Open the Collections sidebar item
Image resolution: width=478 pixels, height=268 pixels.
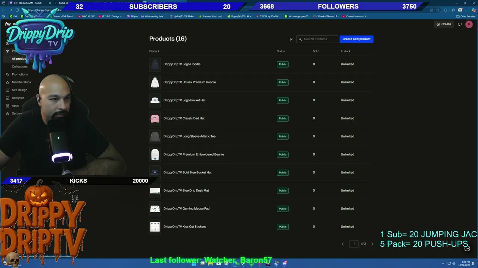19,67
